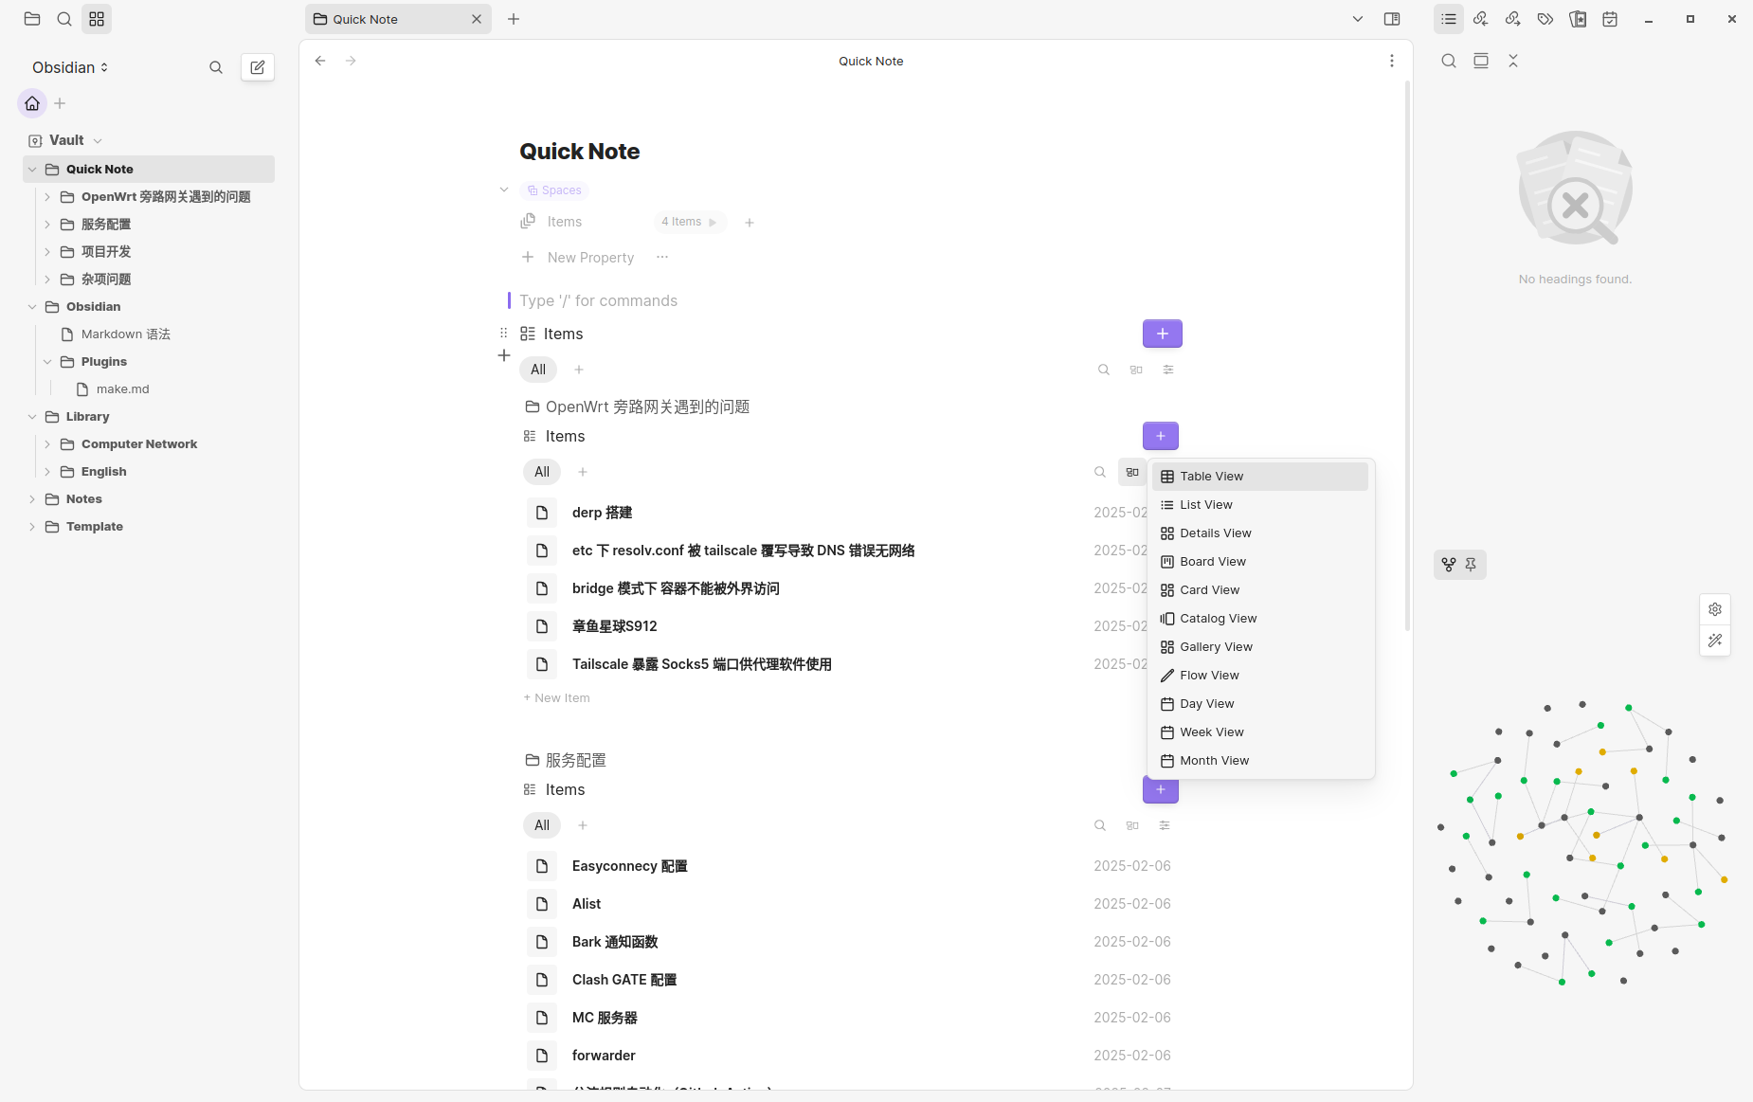Click the New Property button
The height and width of the screenshot is (1102, 1753).
(x=589, y=258)
